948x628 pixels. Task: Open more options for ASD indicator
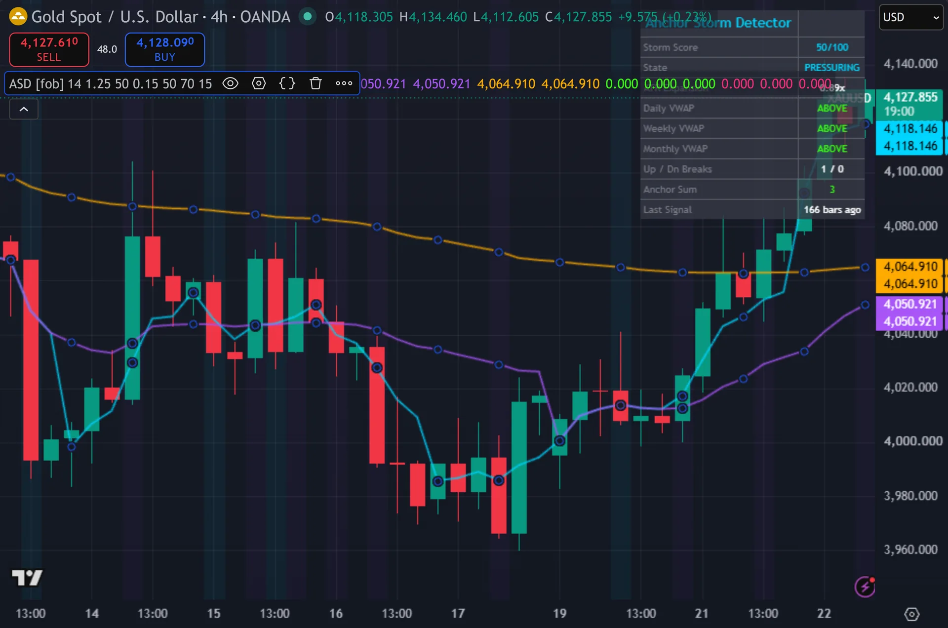coord(344,83)
